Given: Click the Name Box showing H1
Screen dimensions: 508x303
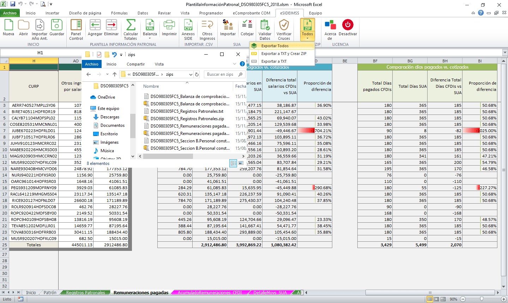Looking at the screenshot, I should tap(40, 52).
